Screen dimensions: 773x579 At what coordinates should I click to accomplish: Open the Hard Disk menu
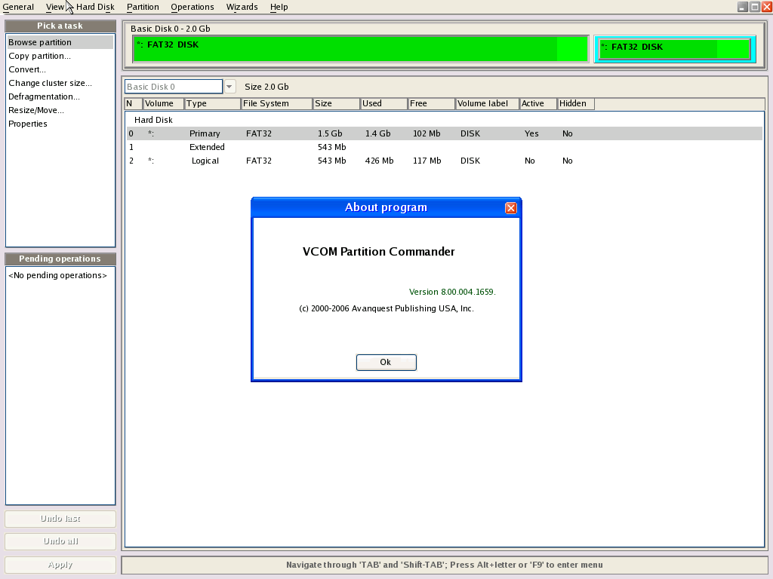(x=95, y=7)
